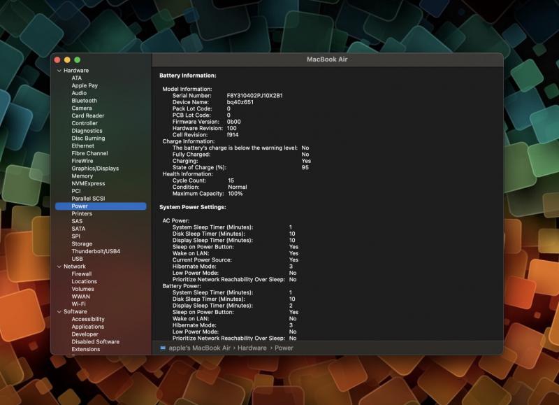559x405 pixels.
Task: Open Locations under Network
Action: (84, 281)
